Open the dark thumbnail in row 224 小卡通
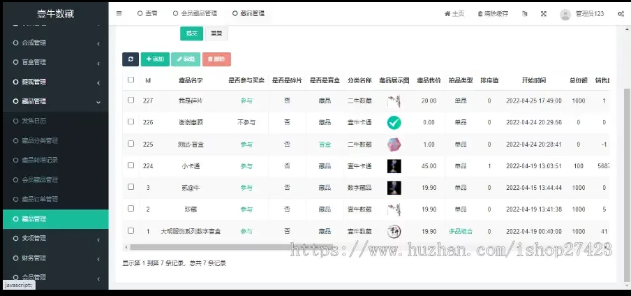The width and height of the screenshot is (631, 296). coord(394,166)
